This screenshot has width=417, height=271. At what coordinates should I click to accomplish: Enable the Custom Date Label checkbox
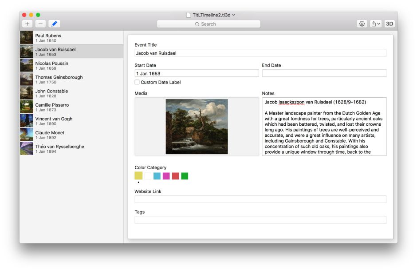(x=137, y=82)
